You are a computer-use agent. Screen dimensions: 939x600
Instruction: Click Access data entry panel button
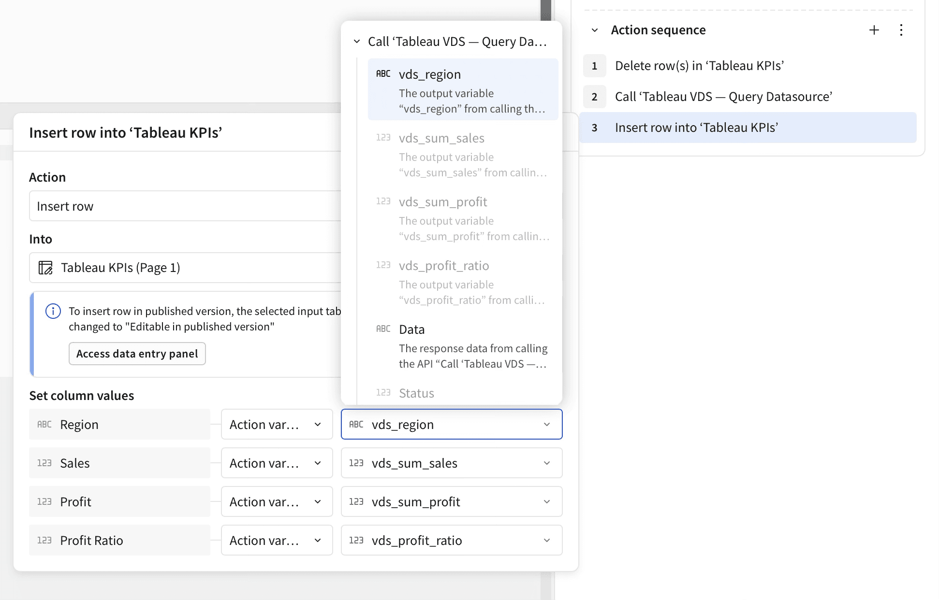pyautogui.click(x=137, y=354)
